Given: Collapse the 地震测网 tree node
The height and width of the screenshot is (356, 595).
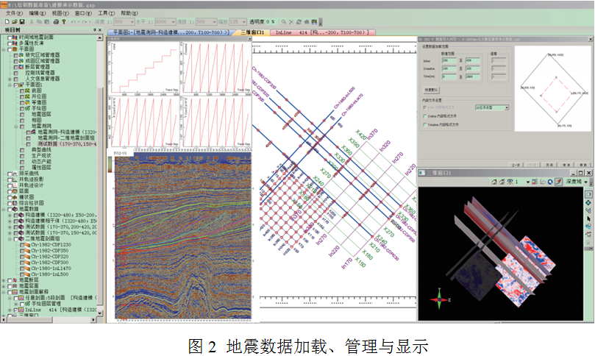Looking at the screenshot, I should tap(16, 127).
